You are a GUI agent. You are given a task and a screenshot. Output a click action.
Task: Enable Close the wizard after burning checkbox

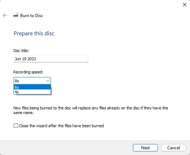16,125
